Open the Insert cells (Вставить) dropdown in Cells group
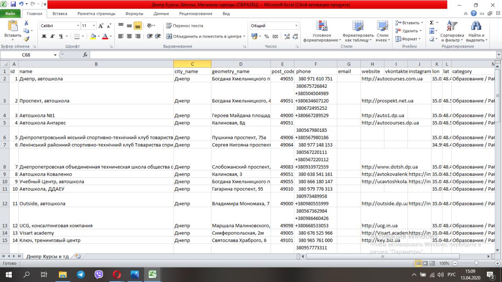This screenshot has height=282, width=502. point(409,23)
